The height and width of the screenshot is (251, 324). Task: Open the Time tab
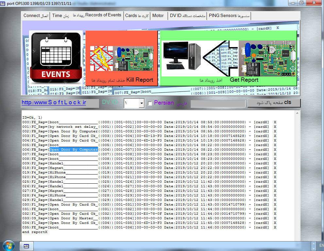tap(60, 16)
